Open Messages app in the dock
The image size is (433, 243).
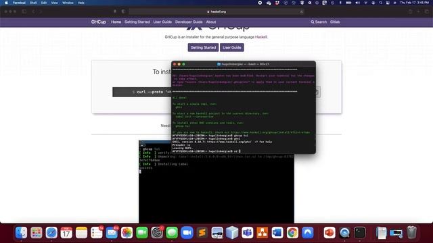(172, 233)
